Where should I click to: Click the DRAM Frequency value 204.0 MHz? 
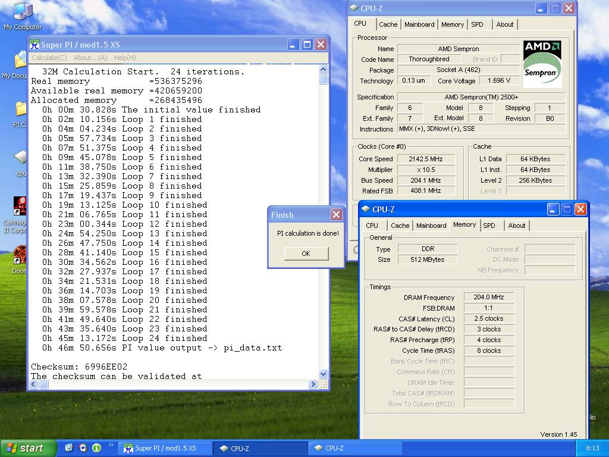point(489,297)
